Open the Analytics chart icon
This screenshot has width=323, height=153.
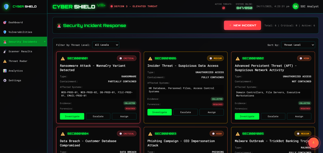coord(5,71)
